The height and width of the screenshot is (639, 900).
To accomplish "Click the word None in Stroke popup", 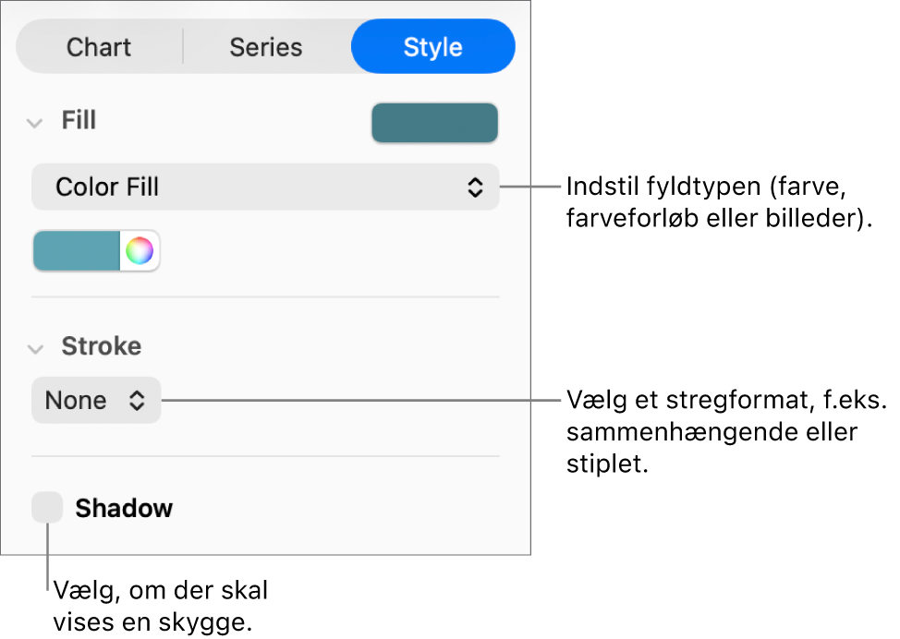I will [76, 401].
